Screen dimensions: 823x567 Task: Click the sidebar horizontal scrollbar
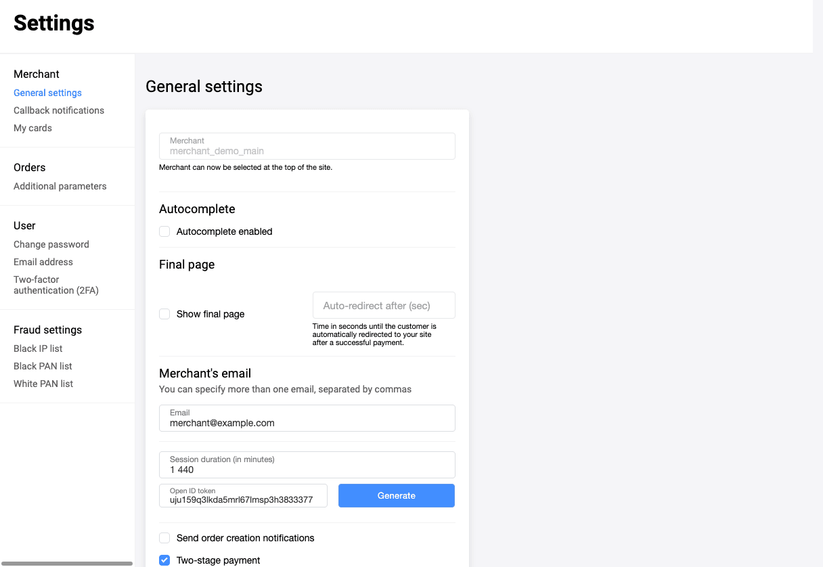coord(66,563)
